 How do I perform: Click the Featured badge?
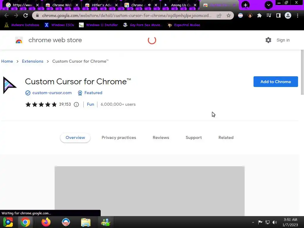pyautogui.click(x=90, y=93)
